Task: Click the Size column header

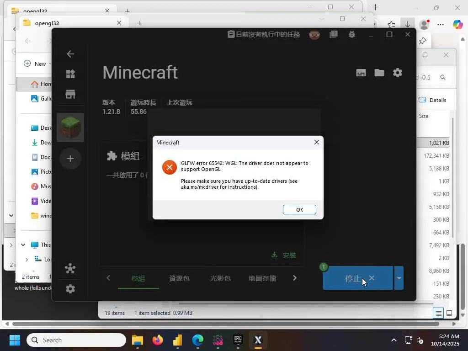Action: [x=424, y=116]
